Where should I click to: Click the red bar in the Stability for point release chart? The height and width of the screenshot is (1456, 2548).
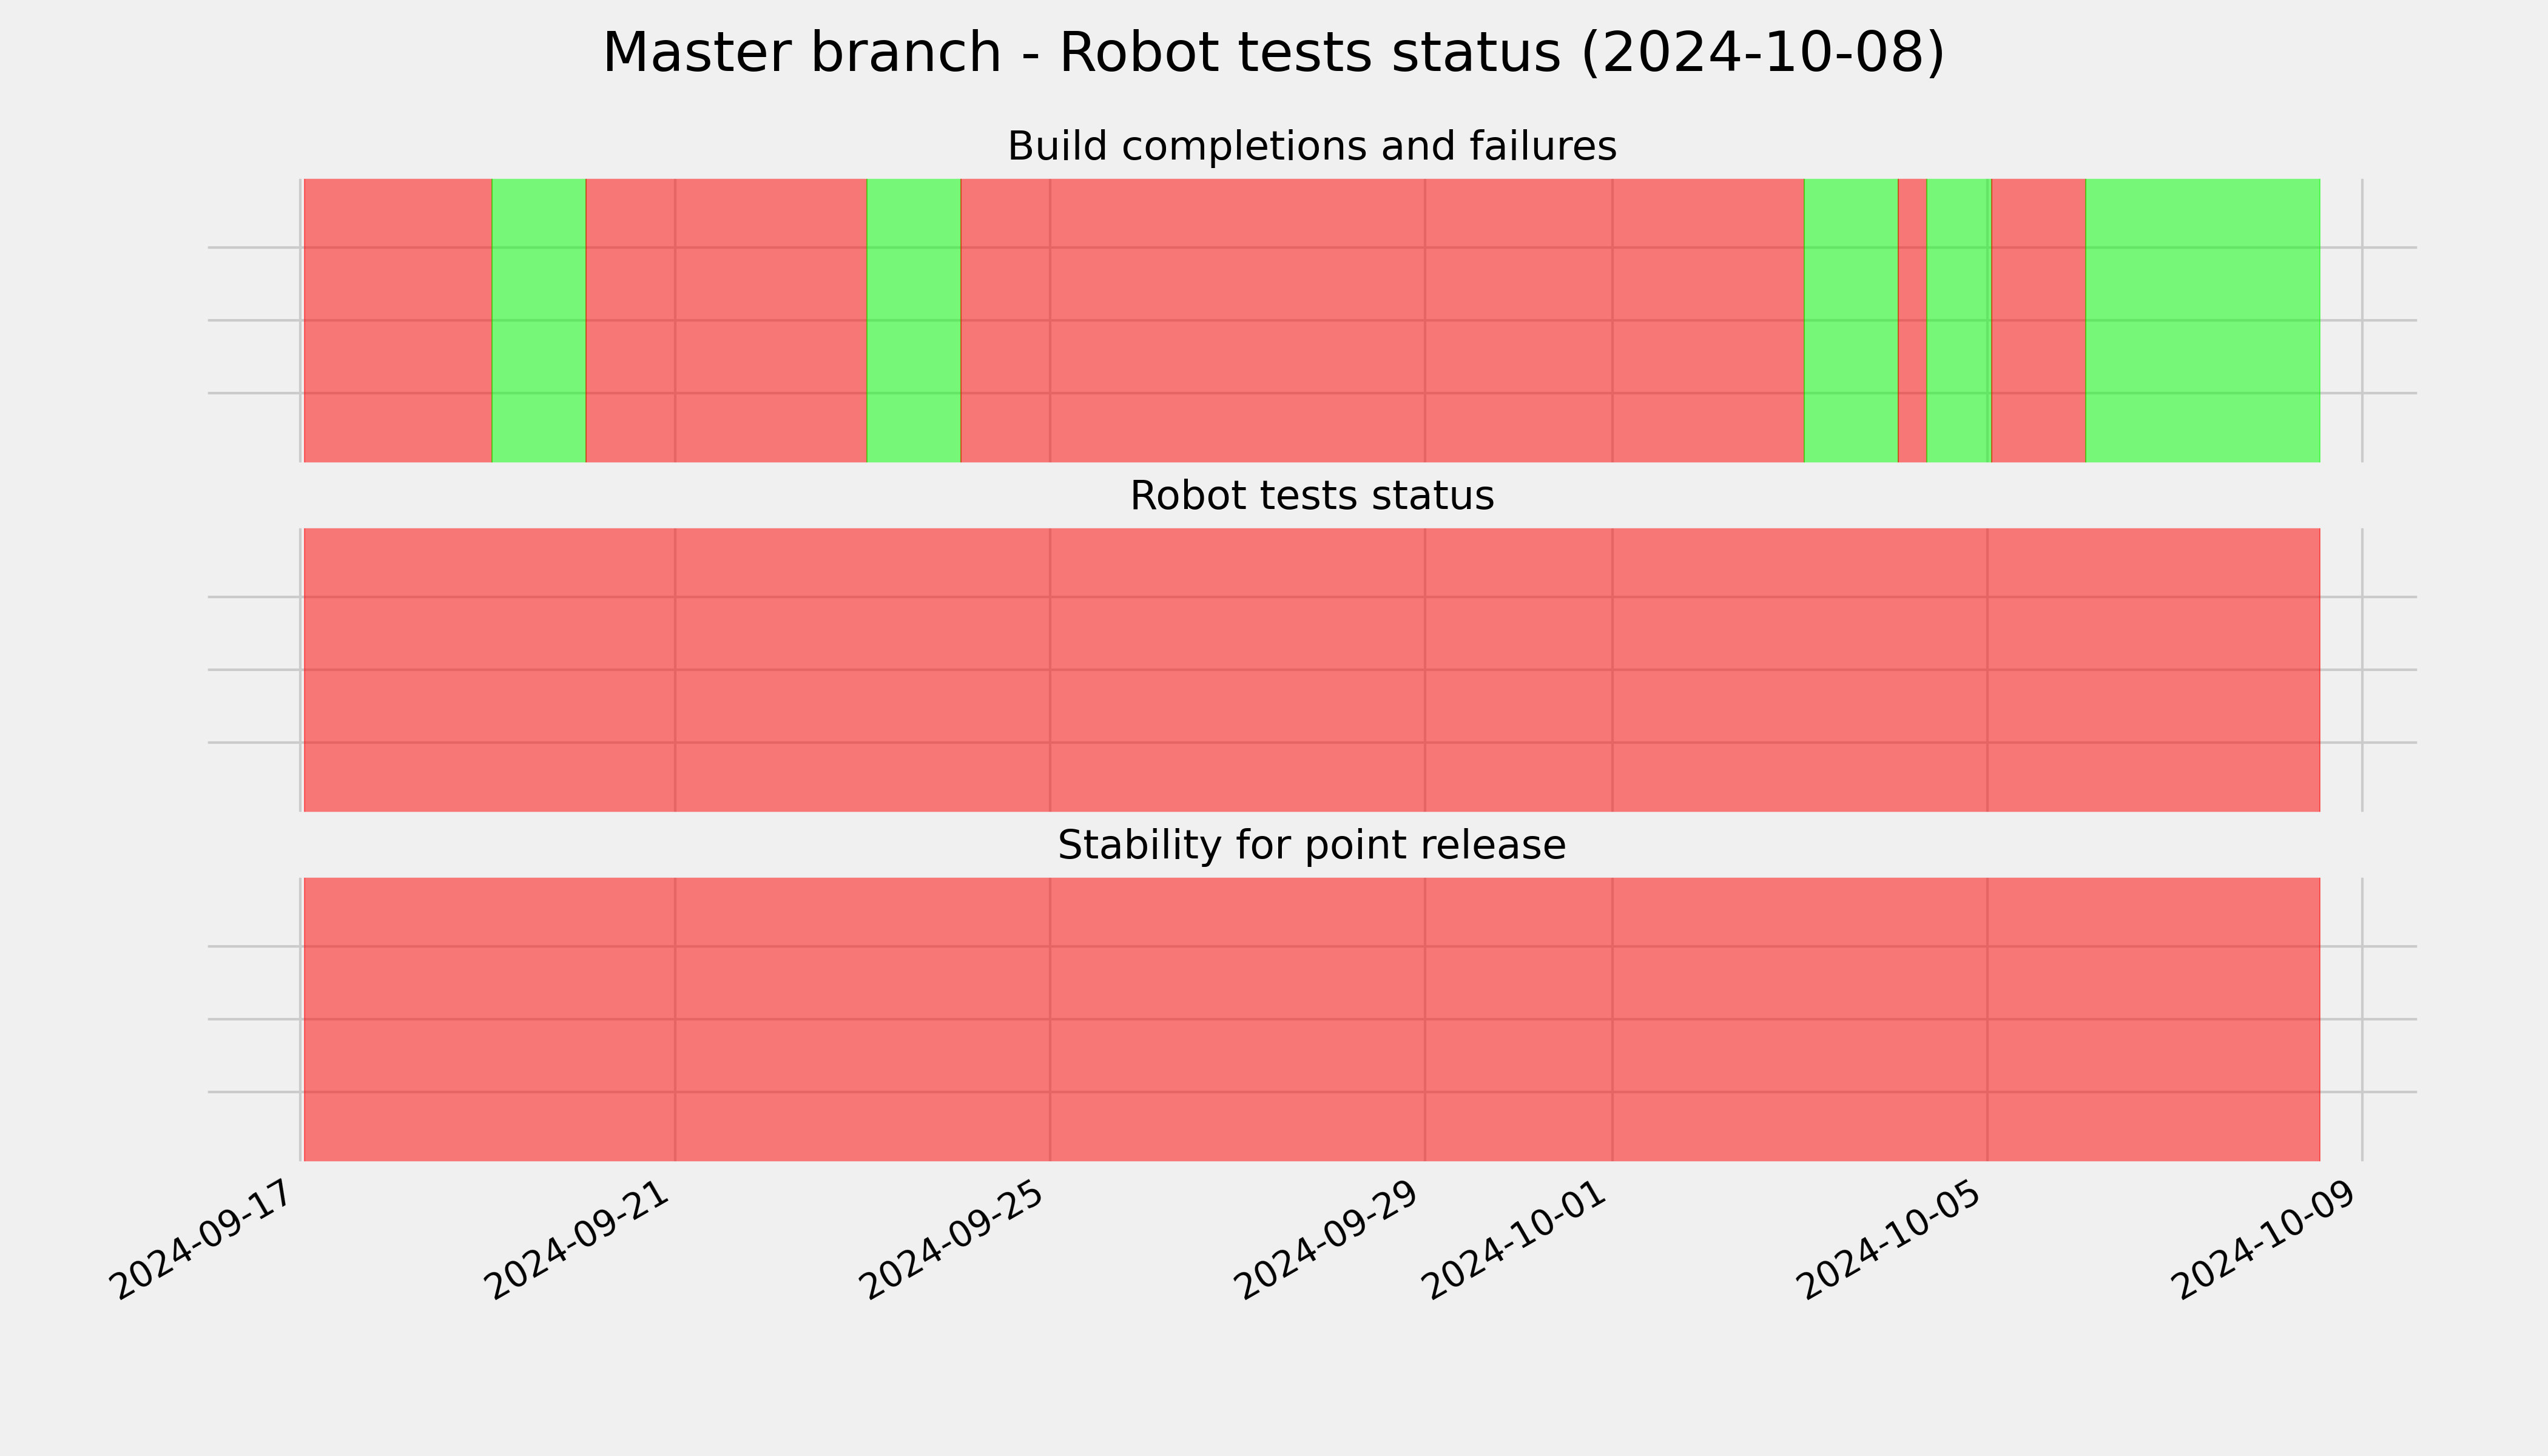1312,1019
